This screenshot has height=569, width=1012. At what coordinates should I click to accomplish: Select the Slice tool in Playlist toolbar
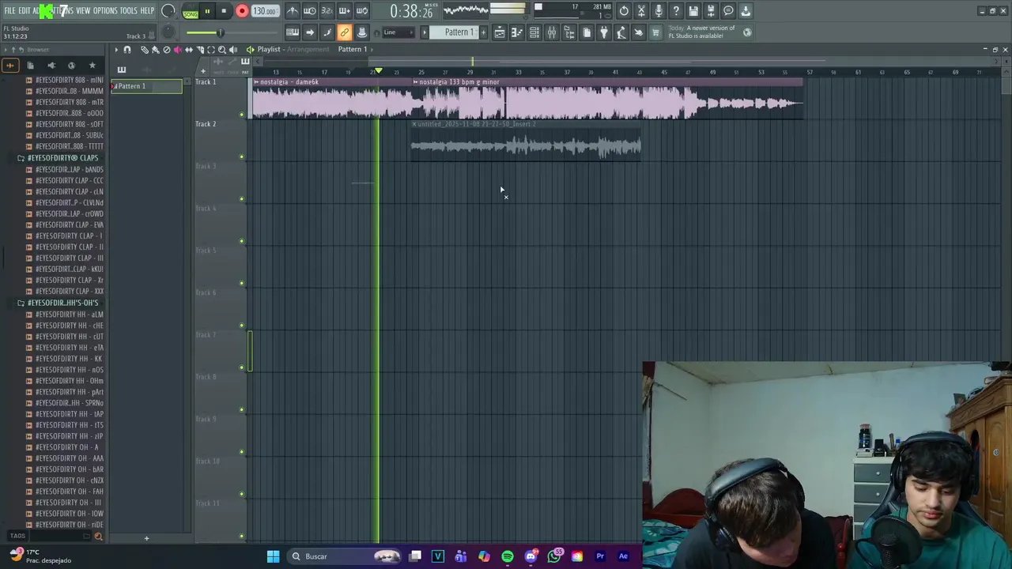point(199,50)
